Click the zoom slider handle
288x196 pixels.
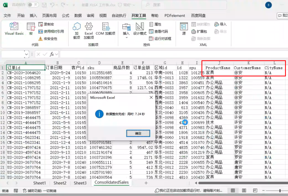point(280,191)
